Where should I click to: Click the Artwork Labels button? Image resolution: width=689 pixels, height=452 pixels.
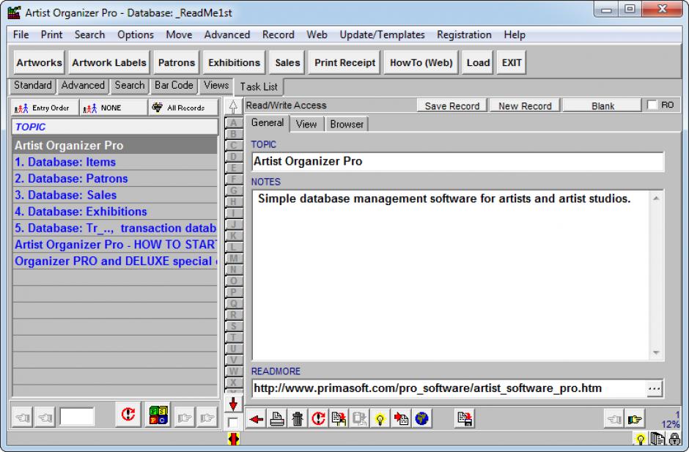click(x=109, y=62)
